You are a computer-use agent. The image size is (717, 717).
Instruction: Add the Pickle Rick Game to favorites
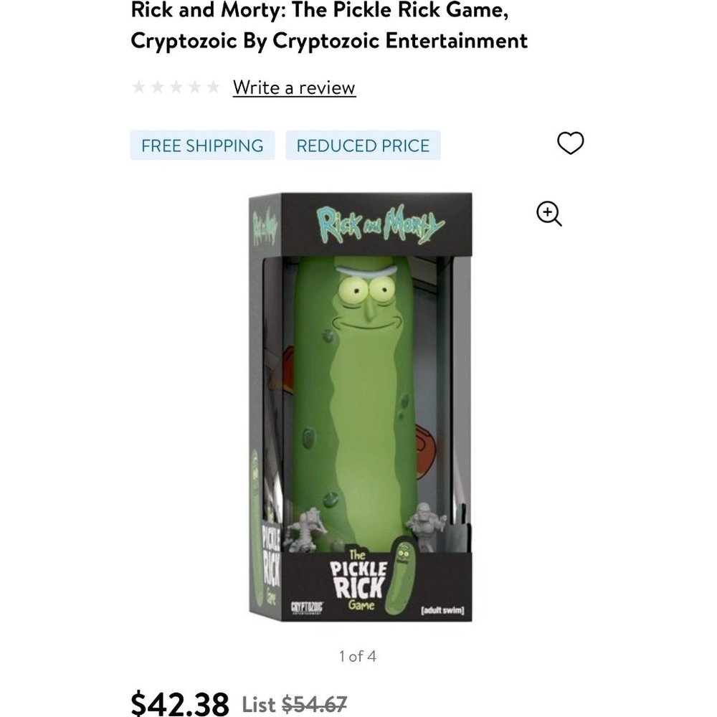coord(571,143)
